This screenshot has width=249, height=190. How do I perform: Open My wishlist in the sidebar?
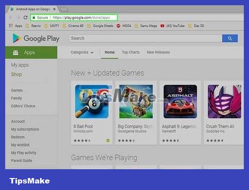tap(20, 145)
